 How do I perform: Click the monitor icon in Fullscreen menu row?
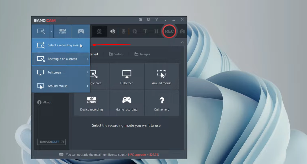pos(41,72)
